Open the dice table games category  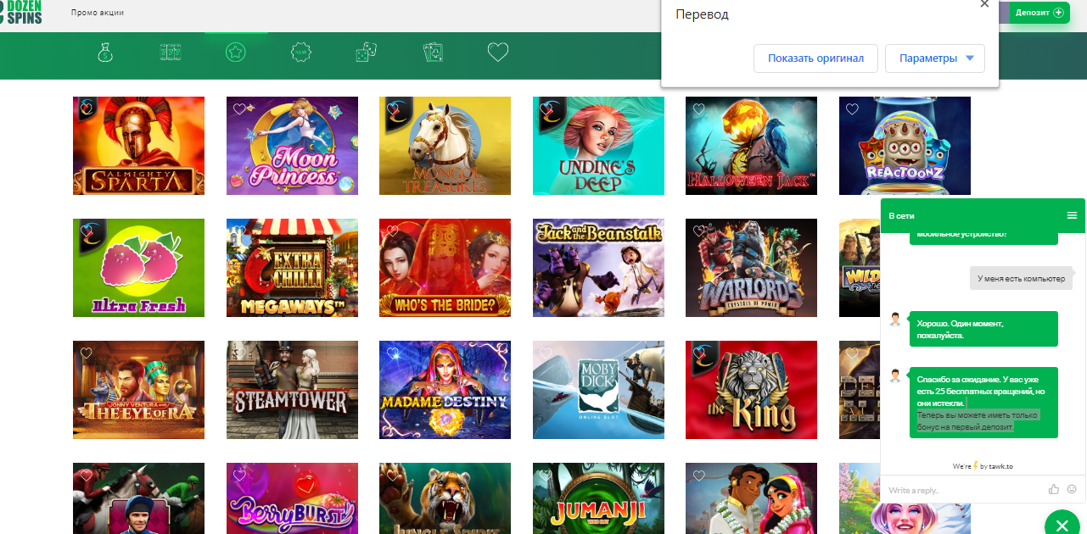[366, 53]
